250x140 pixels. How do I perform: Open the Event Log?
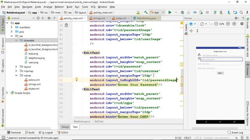pos(235,133)
